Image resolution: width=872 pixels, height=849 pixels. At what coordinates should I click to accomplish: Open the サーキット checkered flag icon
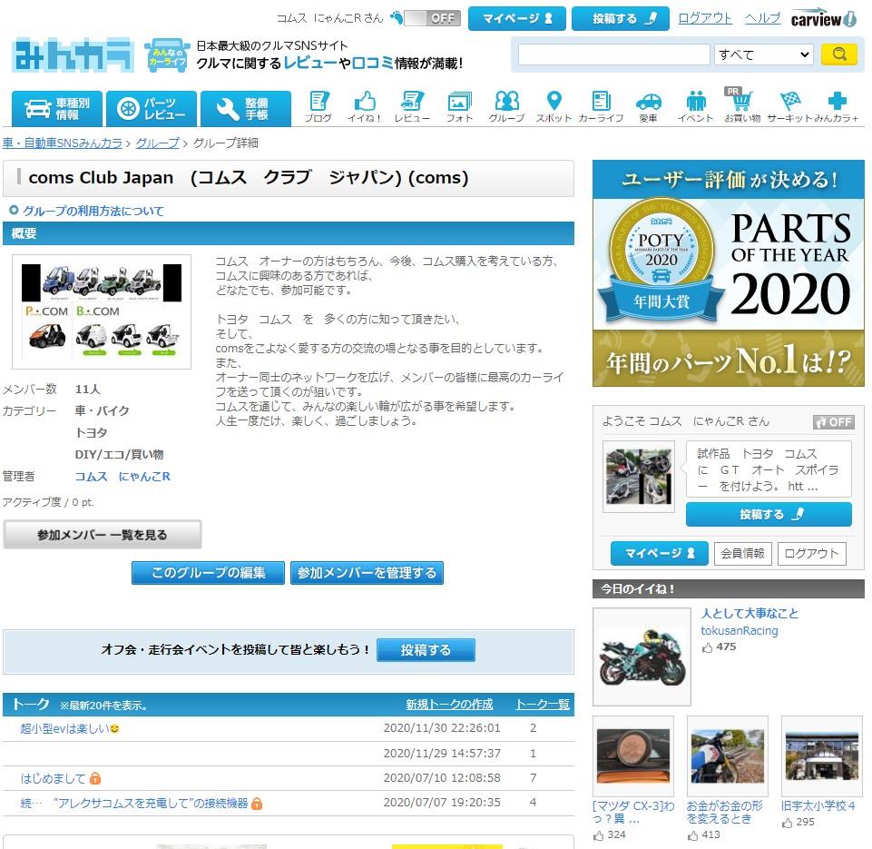pyautogui.click(x=789, y=107)
